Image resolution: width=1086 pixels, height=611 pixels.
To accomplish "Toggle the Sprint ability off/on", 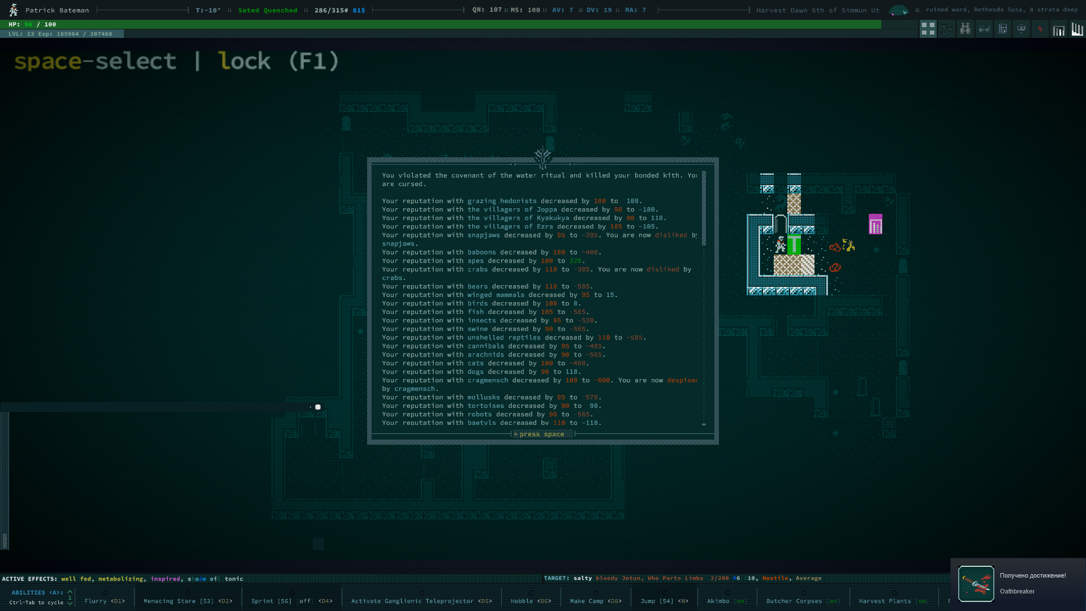I will tap(291, 601).
